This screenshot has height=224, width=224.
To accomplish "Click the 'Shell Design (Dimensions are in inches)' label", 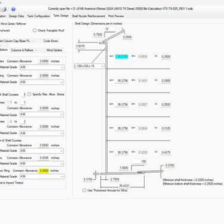I will click(99, 24).
